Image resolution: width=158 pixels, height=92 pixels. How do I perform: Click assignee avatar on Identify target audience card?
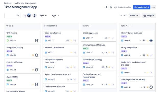click(151, 40)
